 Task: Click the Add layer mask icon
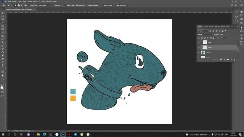click(221, 59)
